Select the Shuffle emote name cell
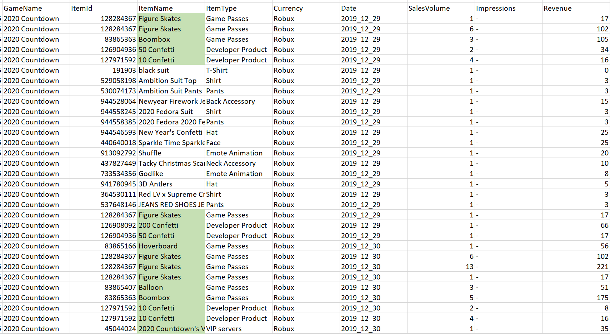 click(171, 153)
